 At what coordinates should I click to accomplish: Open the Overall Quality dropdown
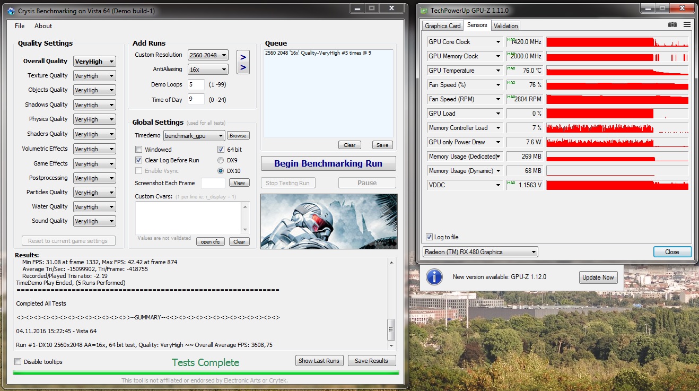tap(94, 62)
